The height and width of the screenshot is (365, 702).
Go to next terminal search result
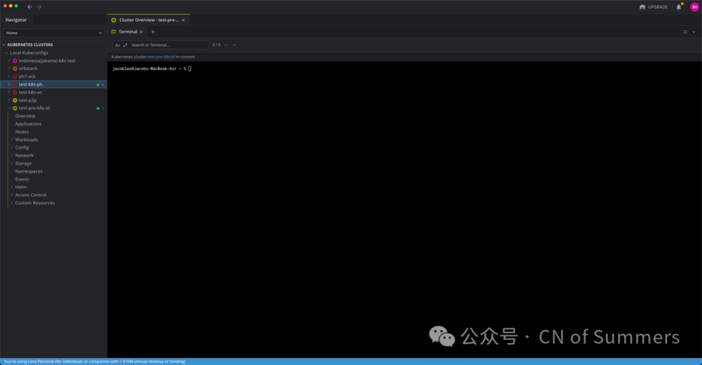(x=226, y=45)
